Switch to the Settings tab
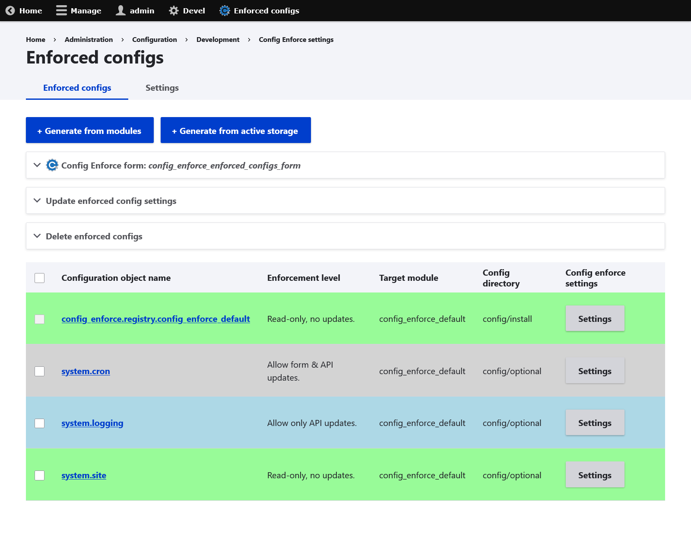The width and height of the screenshot is (691, 553). pos(162,88)
